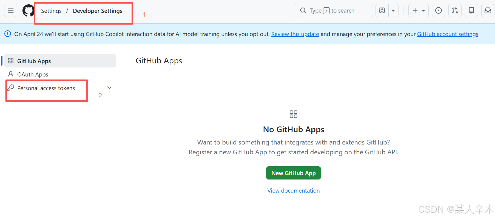
Task: Open the Pull requests icon in header
Action: tap(455, 10)
